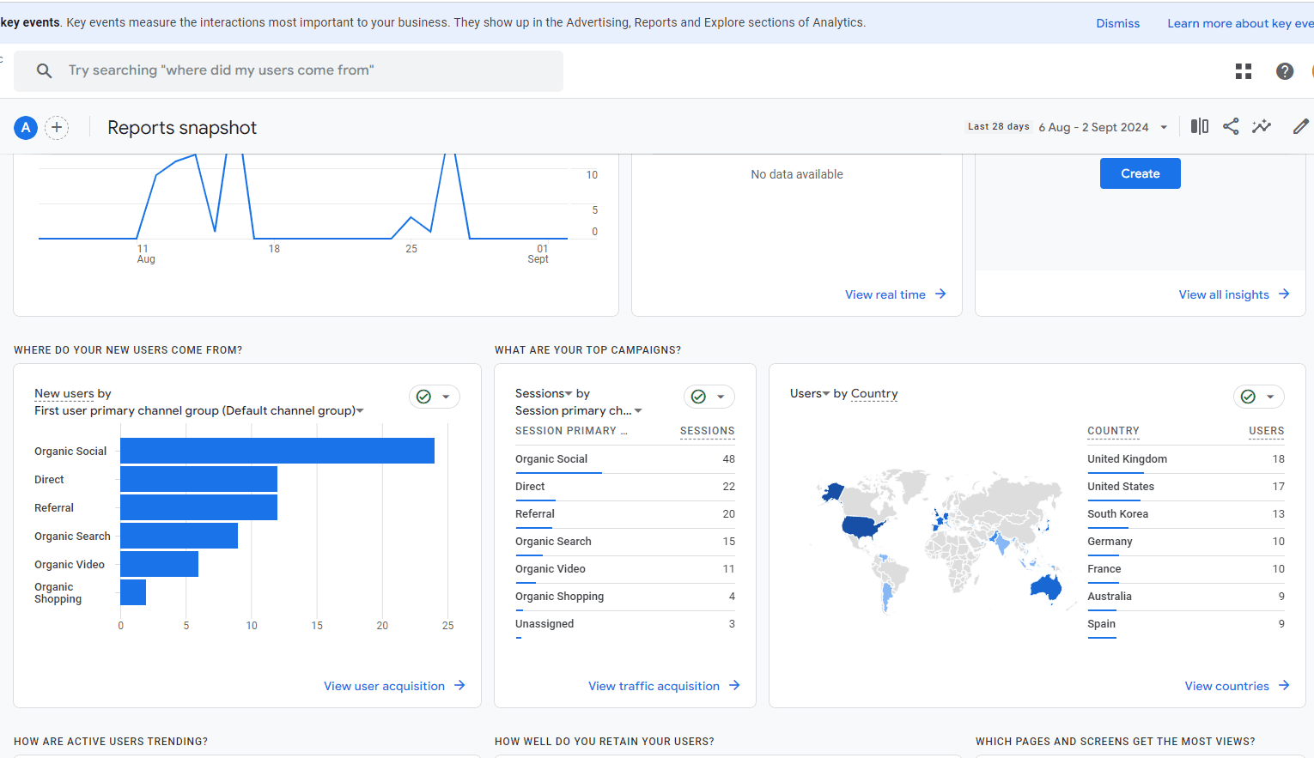Click check status icon on Country card

pos(1248,397)
